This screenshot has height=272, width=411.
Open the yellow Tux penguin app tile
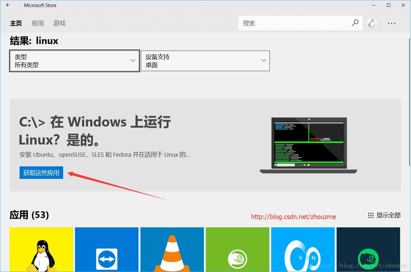coord(41,250)
